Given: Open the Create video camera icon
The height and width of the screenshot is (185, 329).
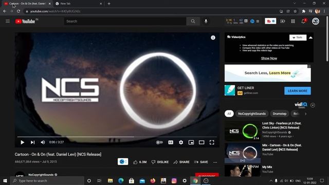Looking at the screenshot, I should pyautogui.click(x=283, y=21).
